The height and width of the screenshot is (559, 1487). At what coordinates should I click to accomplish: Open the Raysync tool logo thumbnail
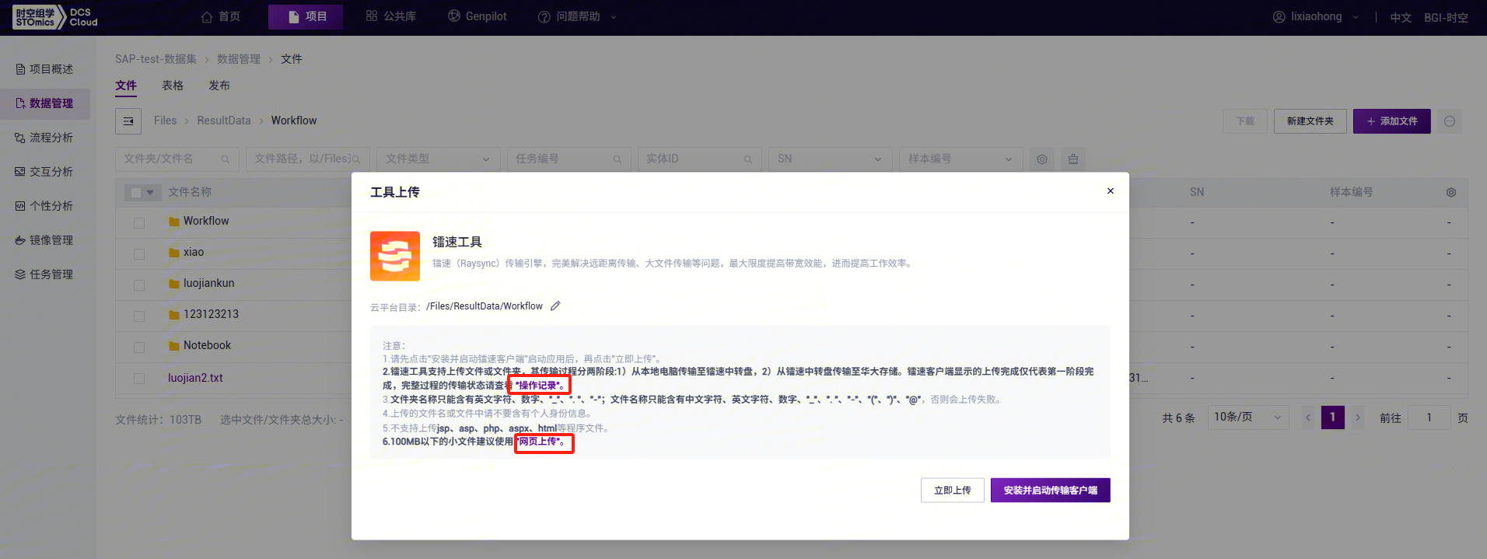[395, 256]
